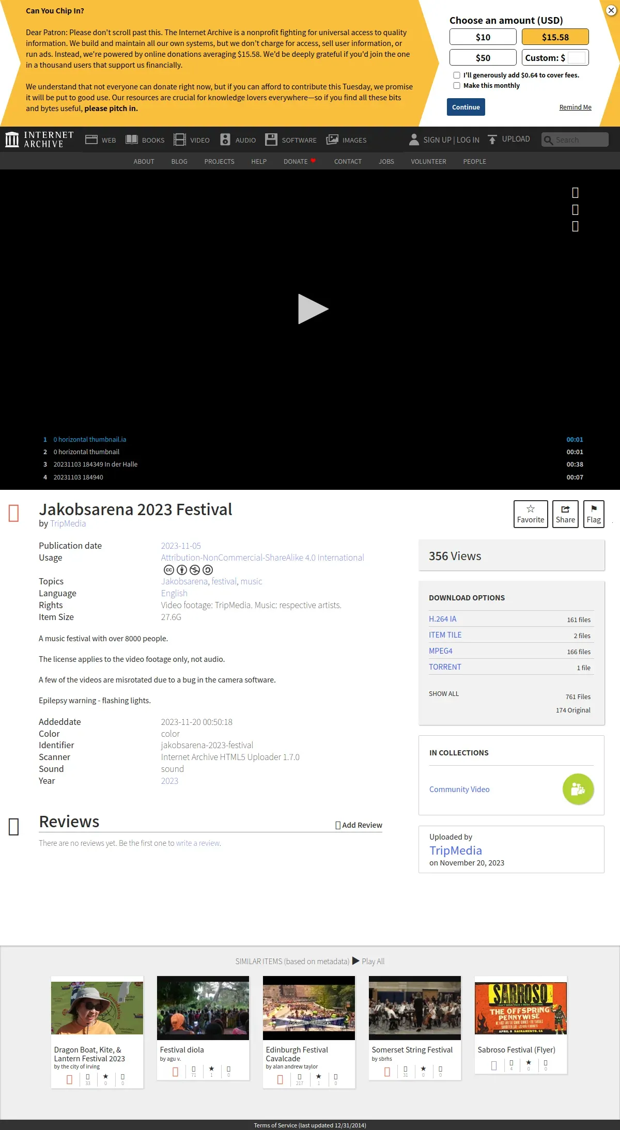Open the People menu item
Viewport: 620px width, 1130px height.
click(474, 162)
